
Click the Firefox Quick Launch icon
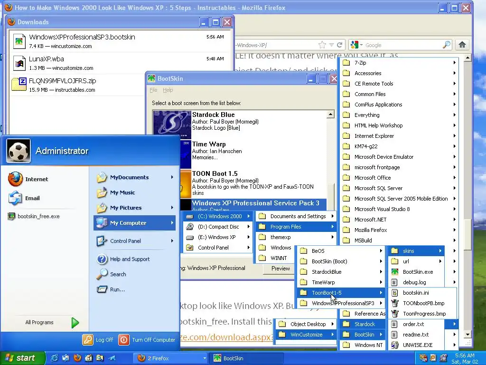click(77, 358)
